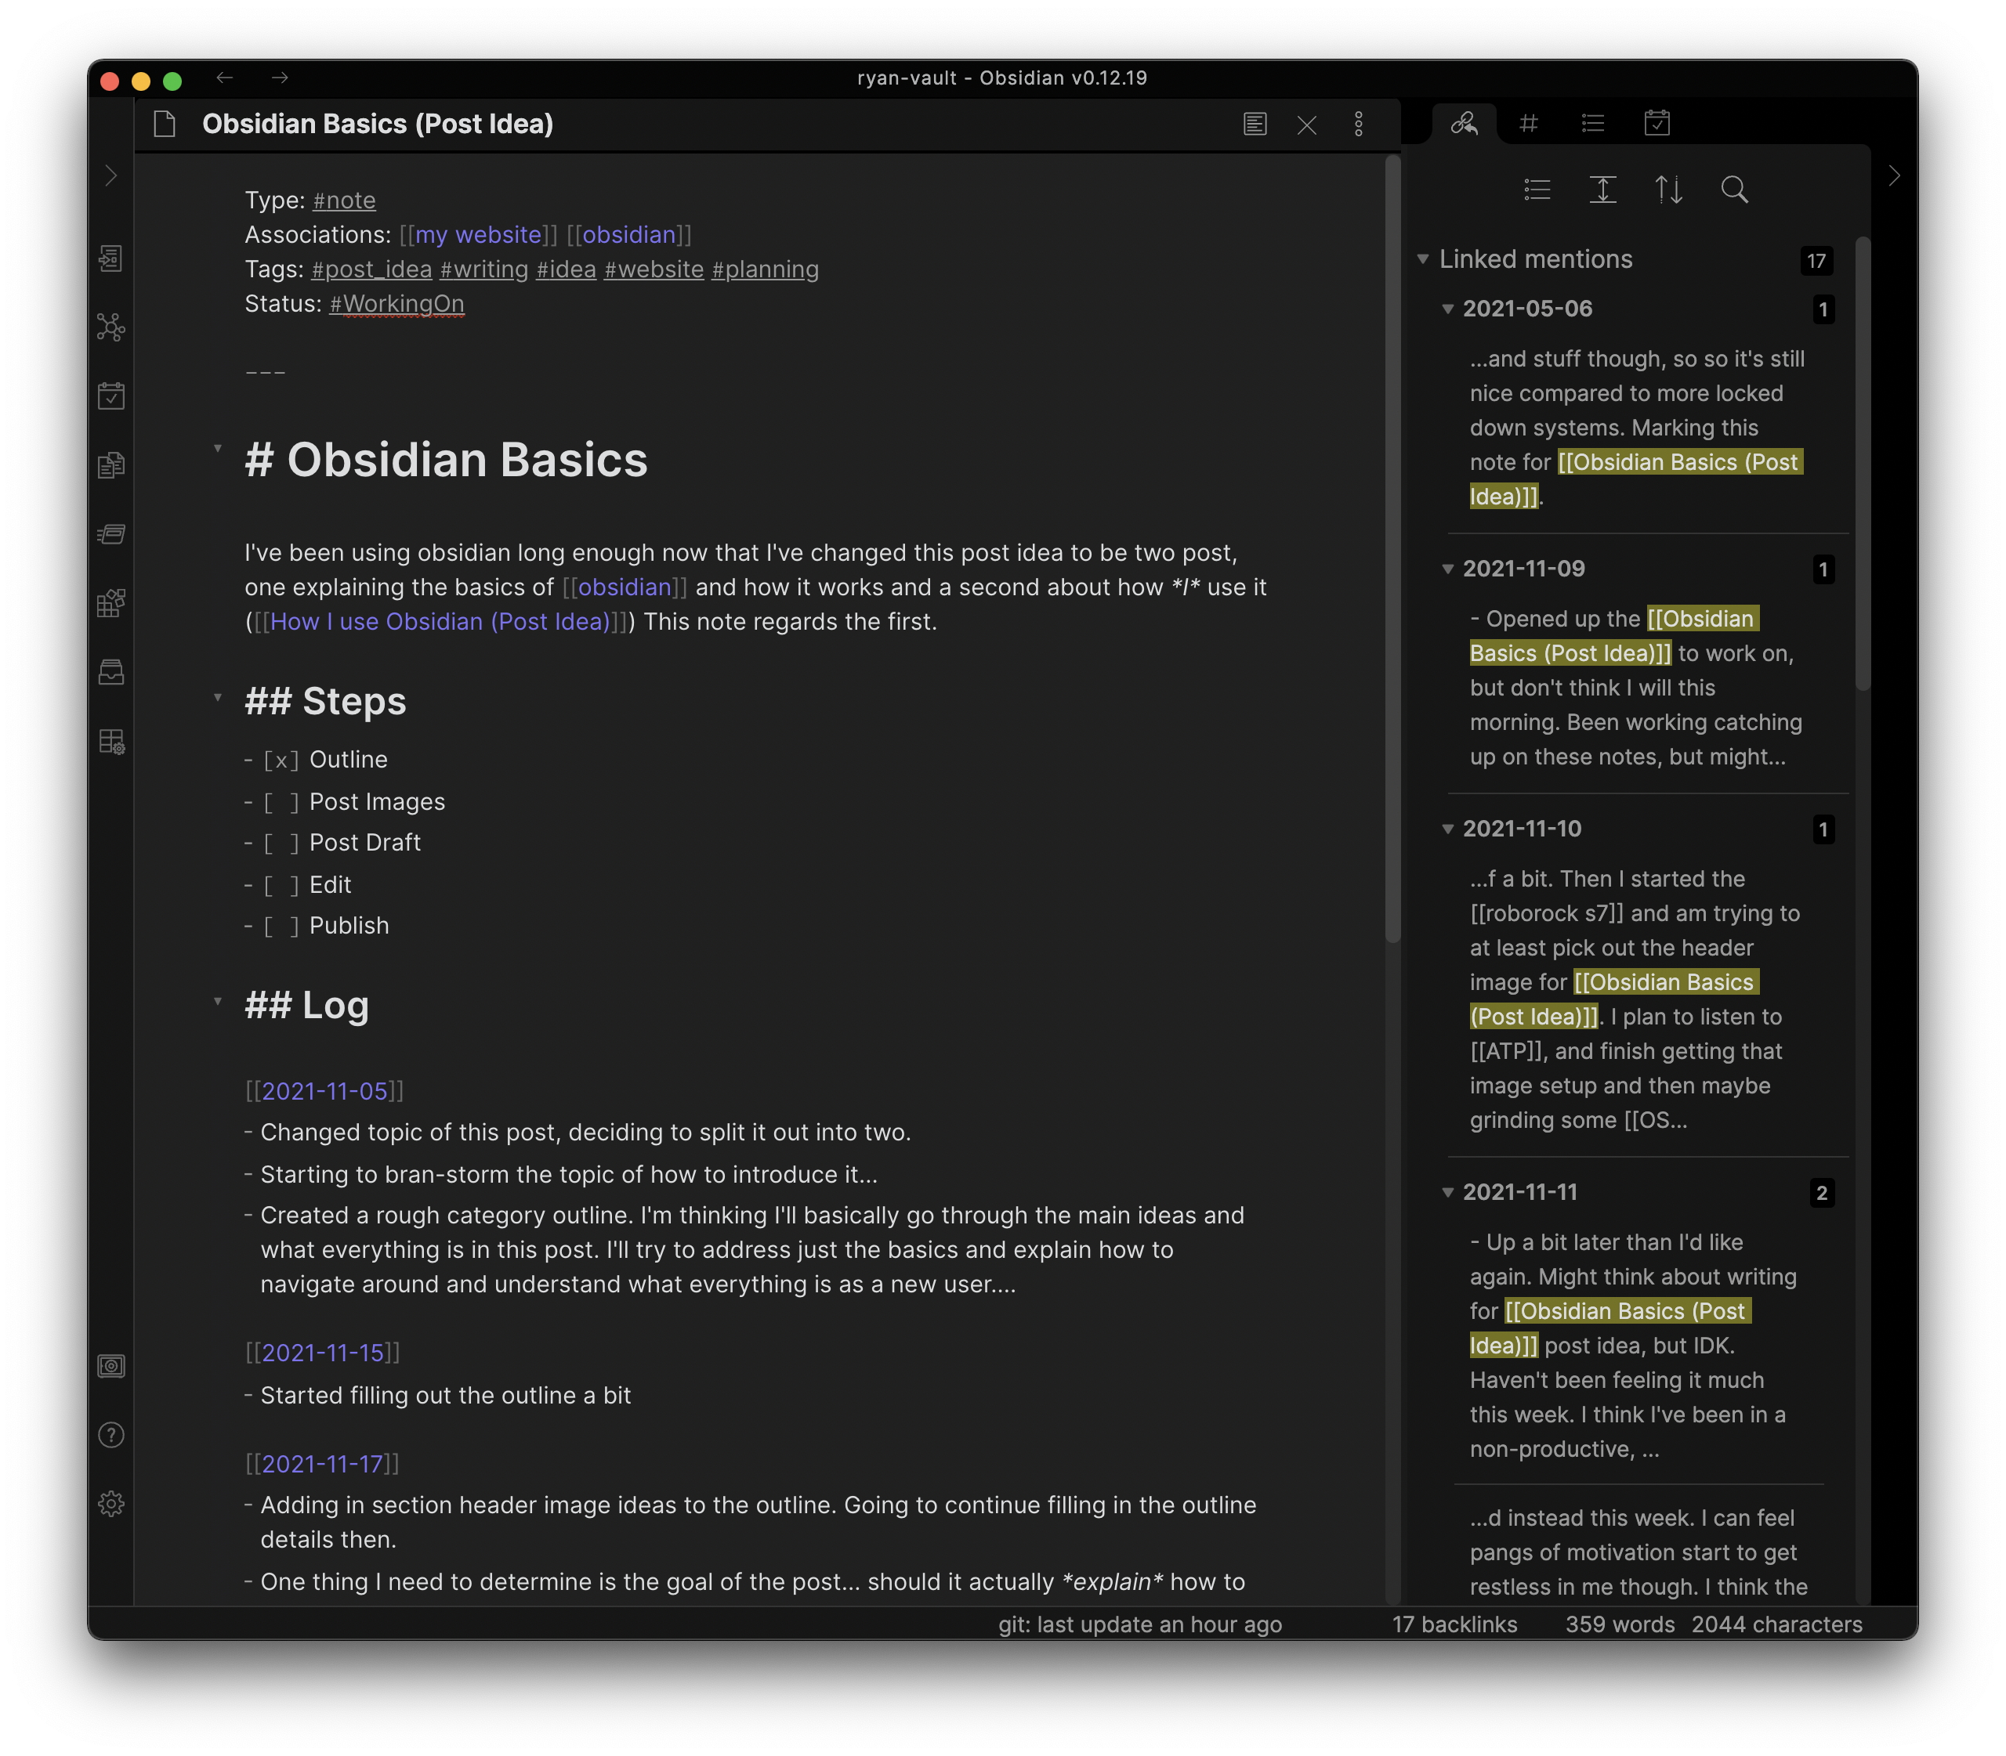Toggle preview mode for the note
The width and height of the screenshot is (2006, 1756).
tap(1255, 125)
